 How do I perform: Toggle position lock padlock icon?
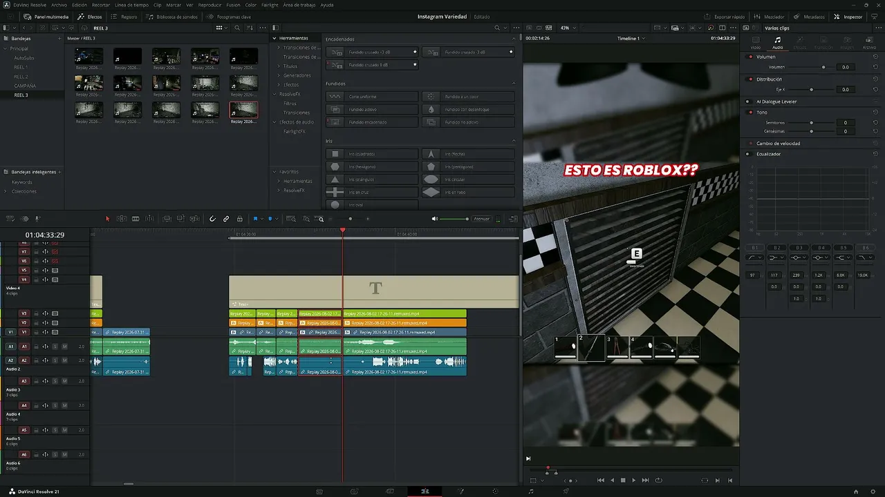click(x=240, y=219)
